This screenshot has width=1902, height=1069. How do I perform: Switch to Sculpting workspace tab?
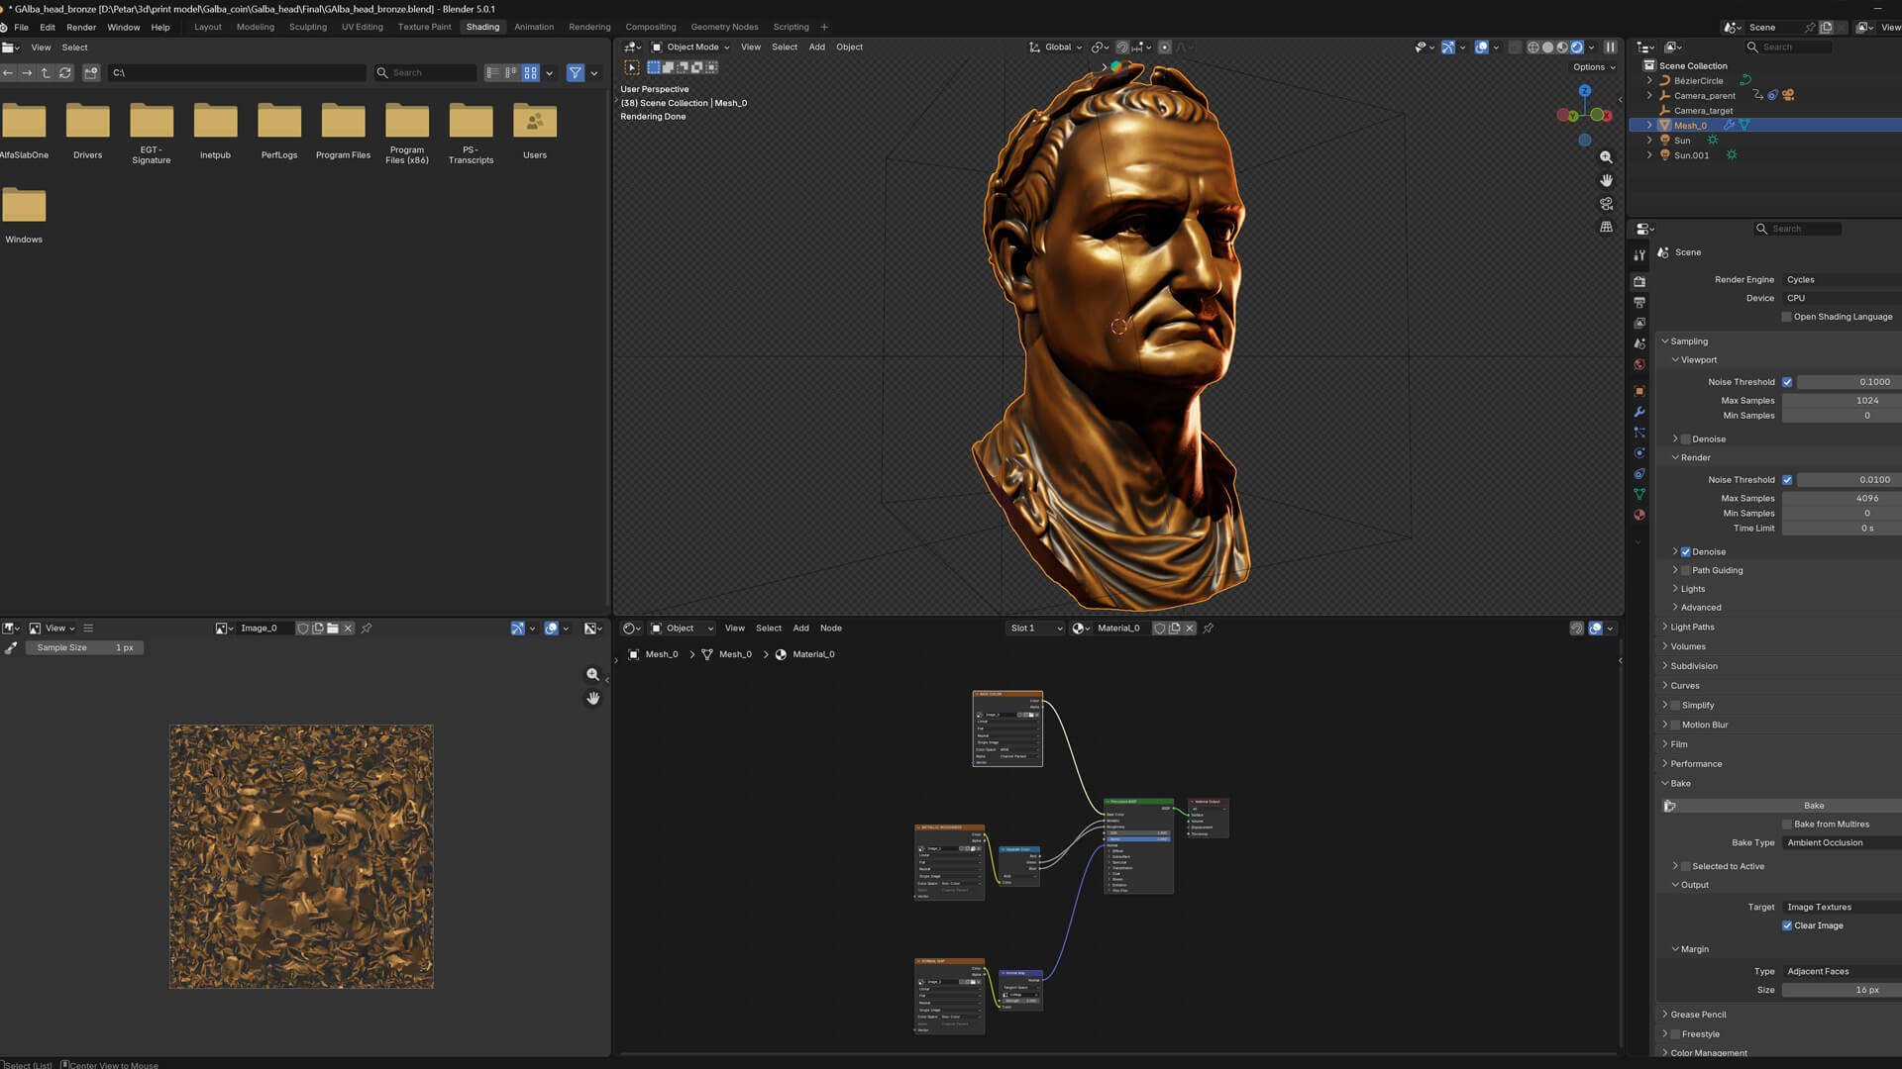tap(307, 27)
